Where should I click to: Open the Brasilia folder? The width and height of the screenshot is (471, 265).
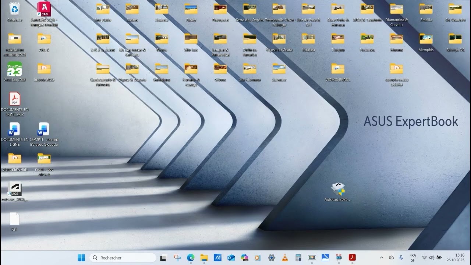pyautogui.click(x=426, y=12)
